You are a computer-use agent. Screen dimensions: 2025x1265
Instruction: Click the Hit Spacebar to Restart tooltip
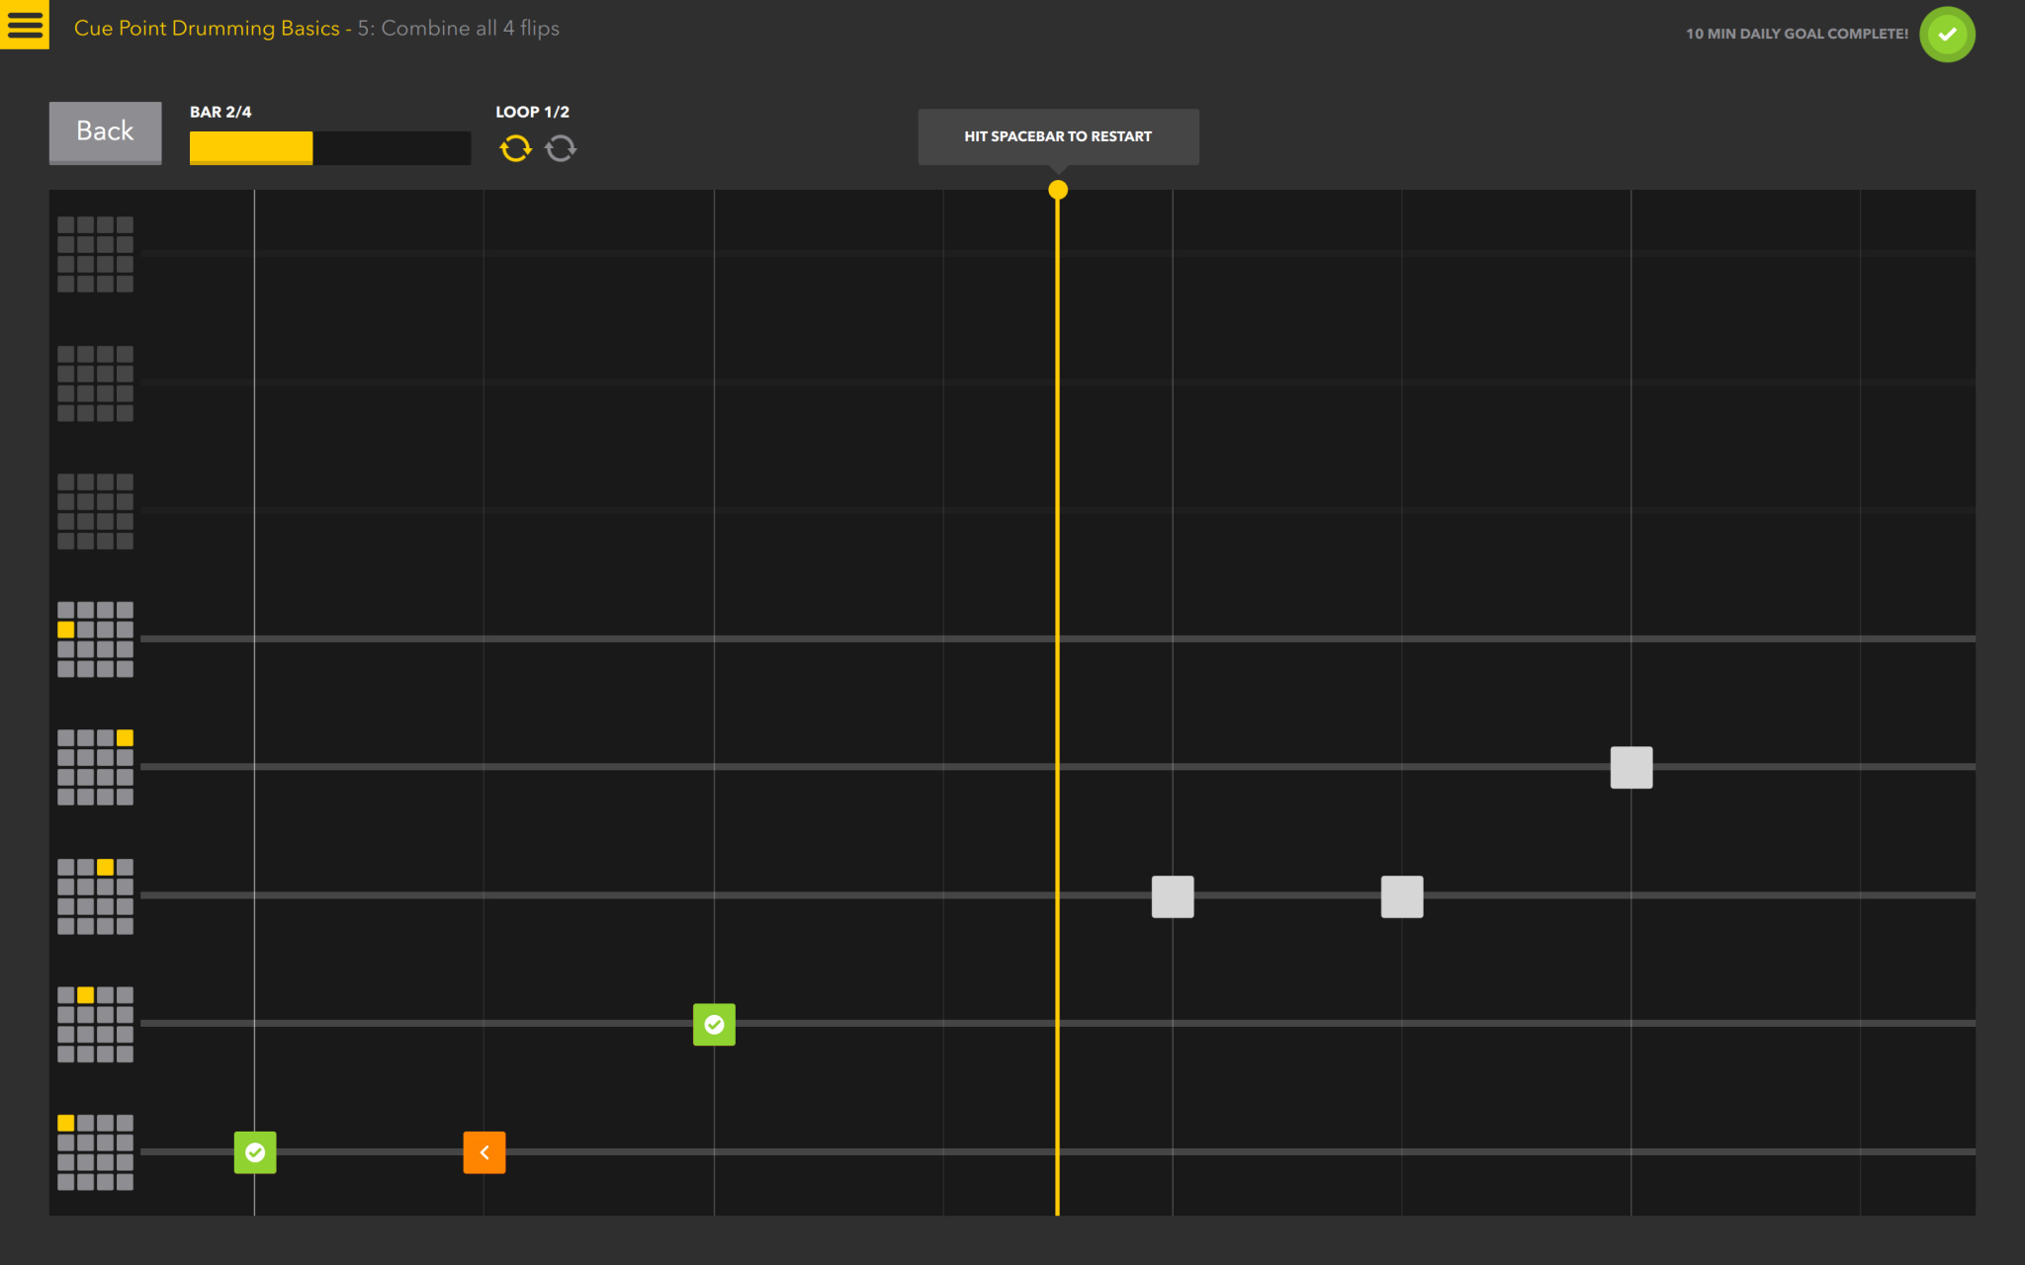tap(1057, 136)
